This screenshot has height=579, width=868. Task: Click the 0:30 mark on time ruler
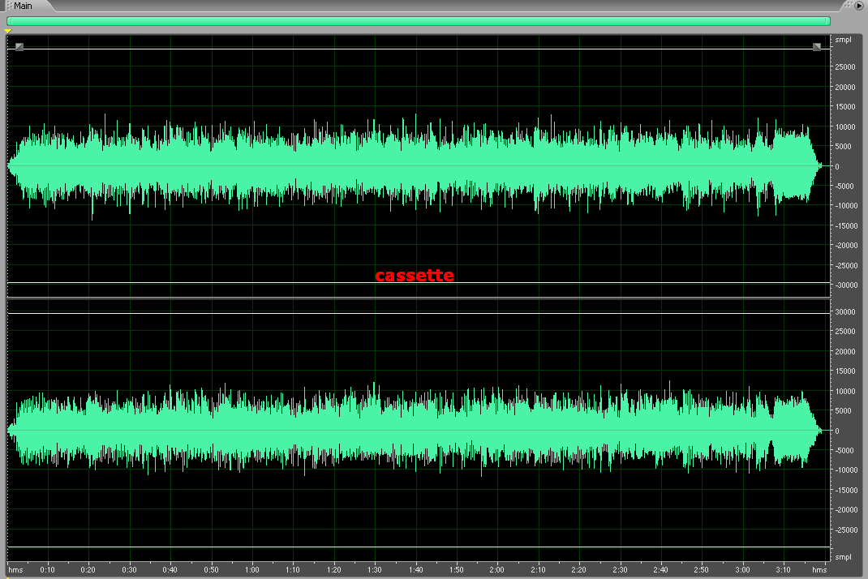pos(129,569)
